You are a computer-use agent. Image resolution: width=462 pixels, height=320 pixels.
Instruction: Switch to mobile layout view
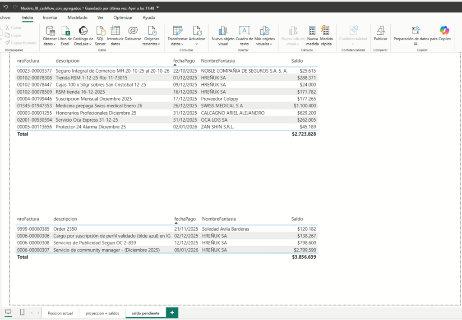pos(22,312)
